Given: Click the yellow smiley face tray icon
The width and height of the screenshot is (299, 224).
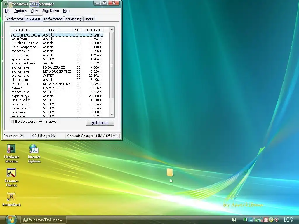Looking at the screenshot, I should click(271, 220).
